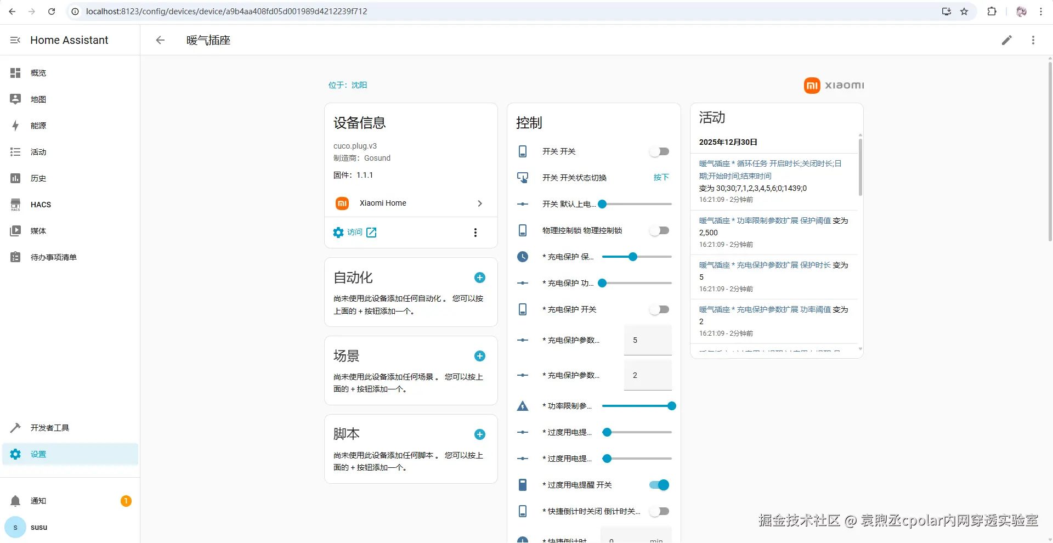Open 开发者工具 in the sidebar
Image resolution: width=1053 pixels, height=543 pixels.
tap(70, 428)
